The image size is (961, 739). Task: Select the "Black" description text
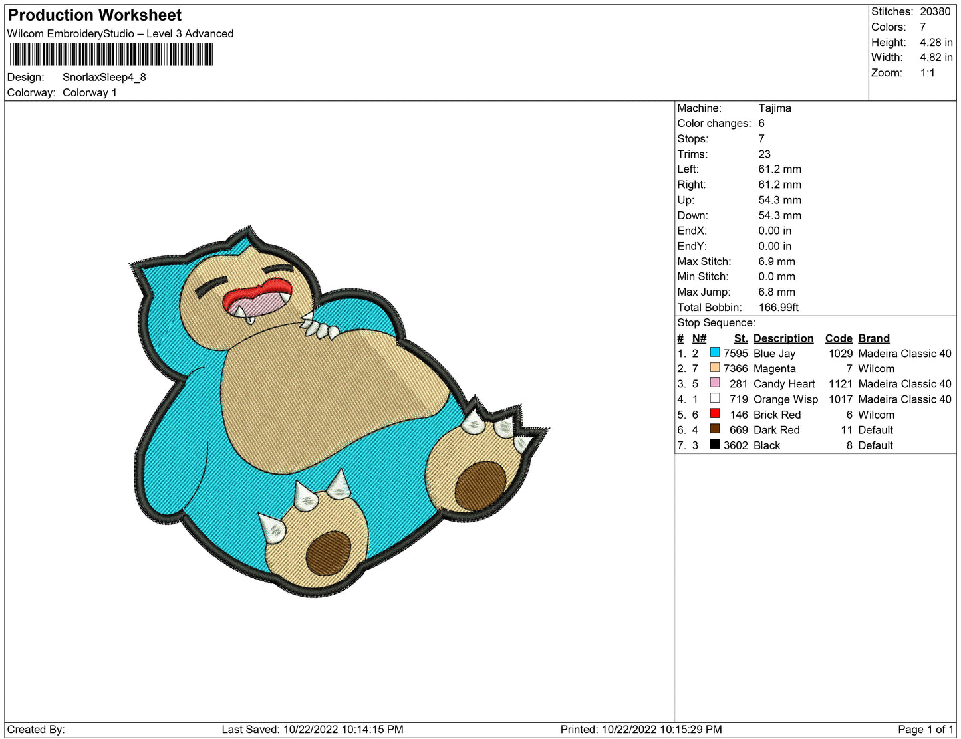click(767, 445)
